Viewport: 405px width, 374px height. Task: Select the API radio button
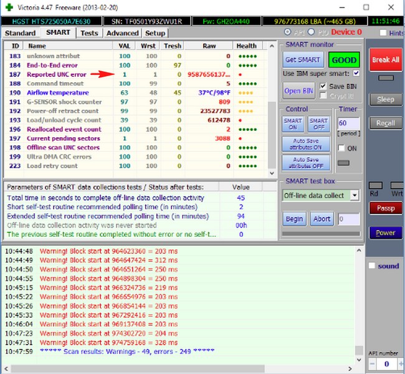(287, 32)
